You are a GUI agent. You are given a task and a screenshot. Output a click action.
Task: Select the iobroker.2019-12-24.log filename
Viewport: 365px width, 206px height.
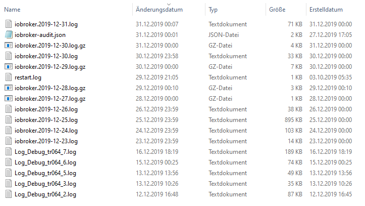click(x=46, y=130)
